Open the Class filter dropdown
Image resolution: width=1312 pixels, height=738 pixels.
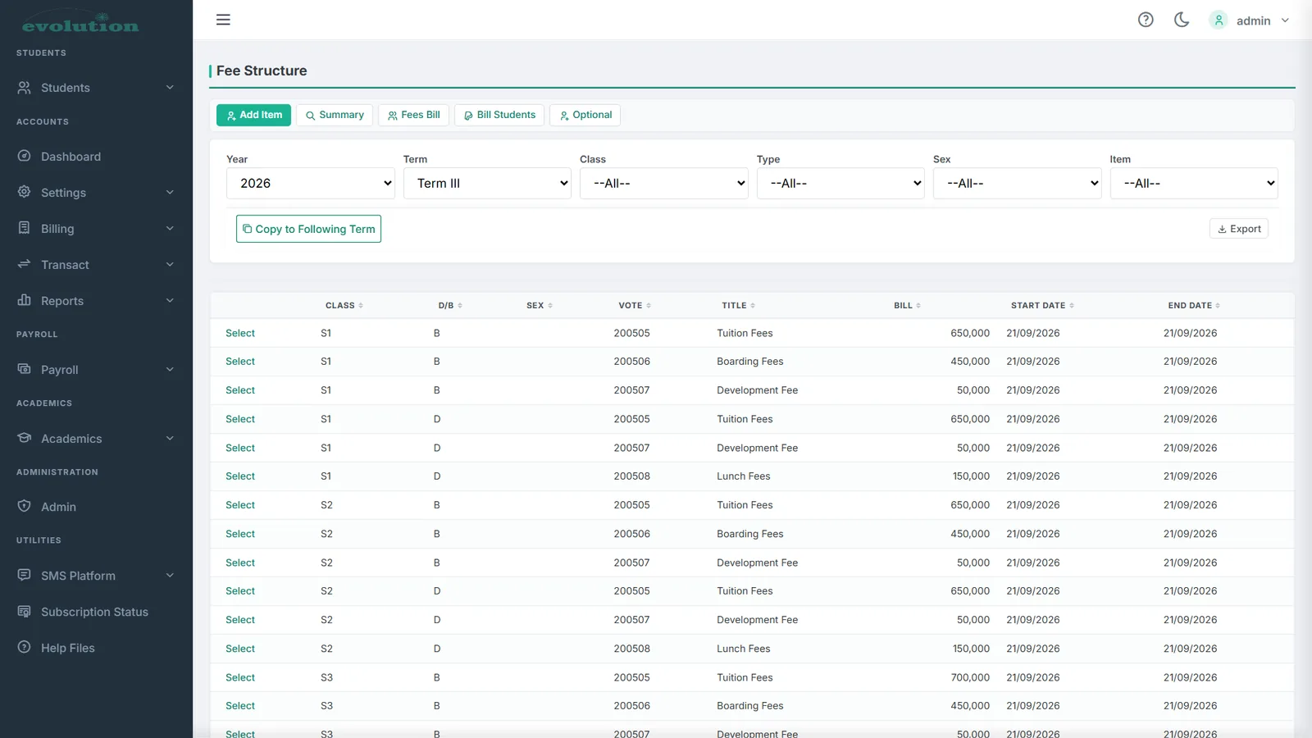(x=664, y=184)
